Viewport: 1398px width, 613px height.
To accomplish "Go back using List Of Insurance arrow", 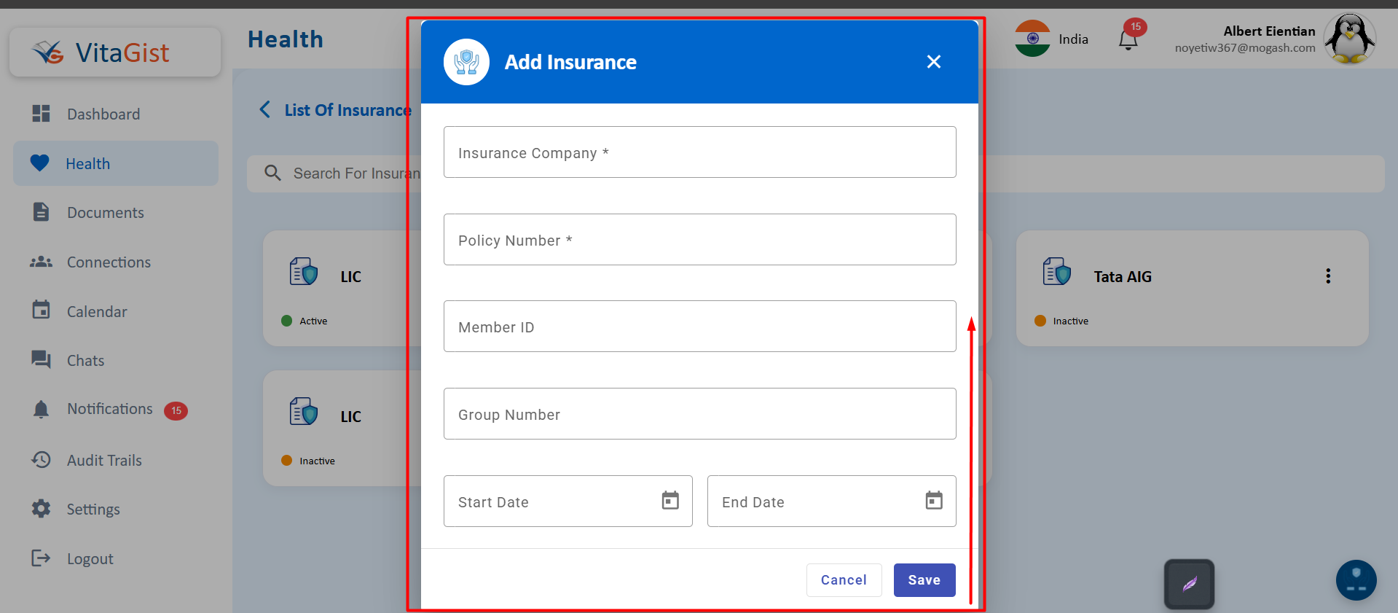I will (x=265, y=110).
